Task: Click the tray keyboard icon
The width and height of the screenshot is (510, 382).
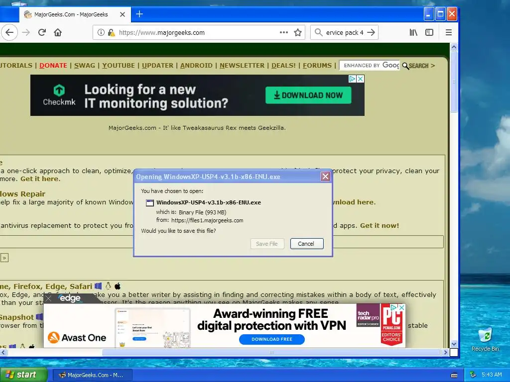Action: [x=454, y=375]
